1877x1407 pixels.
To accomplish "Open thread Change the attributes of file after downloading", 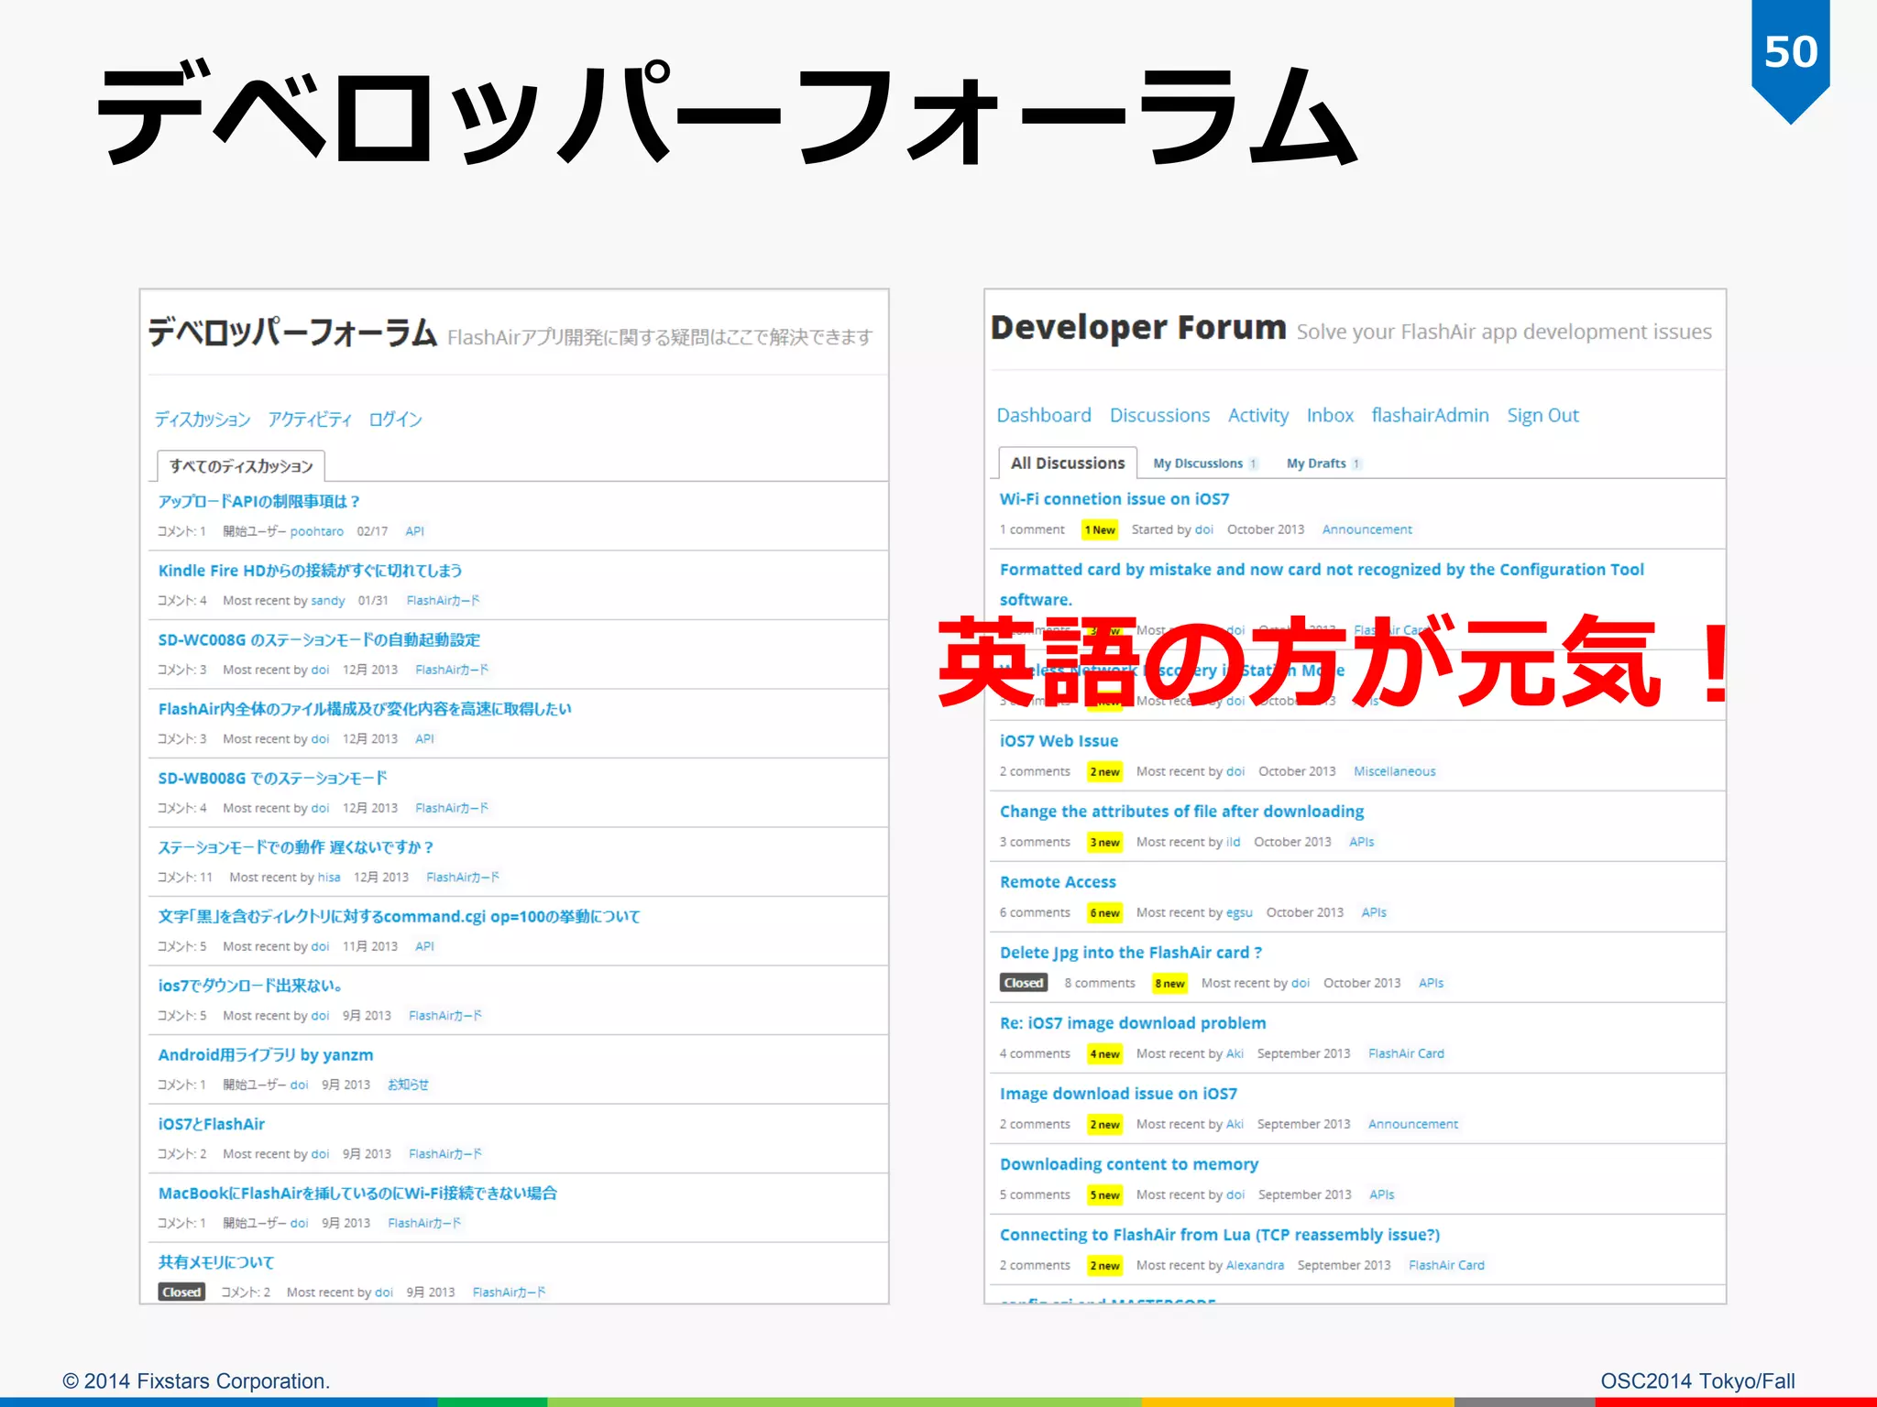I will (1181, 812).
